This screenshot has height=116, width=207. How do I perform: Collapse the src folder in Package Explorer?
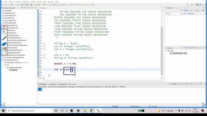(4, 65)
